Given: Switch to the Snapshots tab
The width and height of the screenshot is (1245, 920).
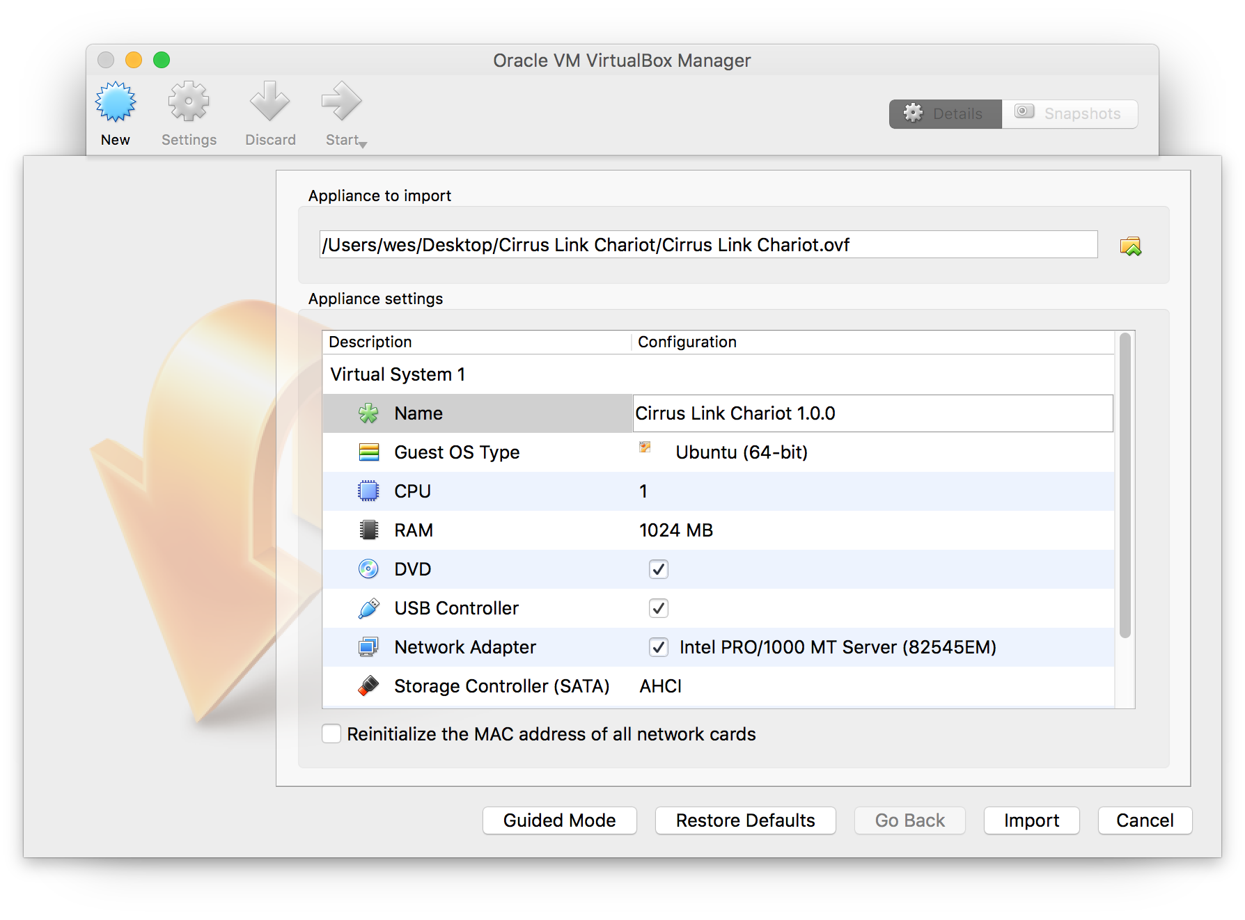Looking at the screenshot, I should pos(1070,114).
